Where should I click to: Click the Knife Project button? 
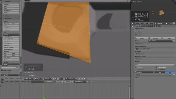tap(11, 58)
